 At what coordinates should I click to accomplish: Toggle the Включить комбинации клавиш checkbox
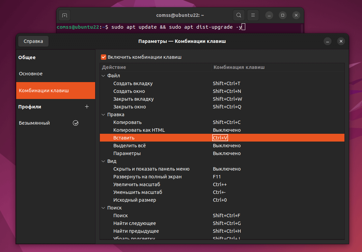click(104, 57)
